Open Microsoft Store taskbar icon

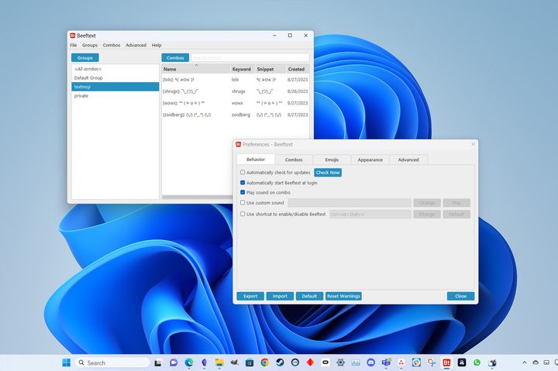pyautogui.click(x=250, y=362)
